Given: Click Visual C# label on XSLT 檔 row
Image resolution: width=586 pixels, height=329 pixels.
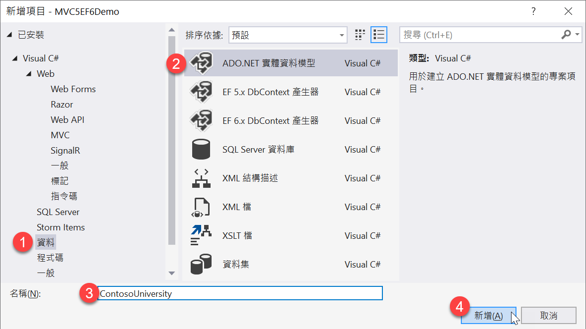Looking at the screenshot, I should (x=363, y=235).
